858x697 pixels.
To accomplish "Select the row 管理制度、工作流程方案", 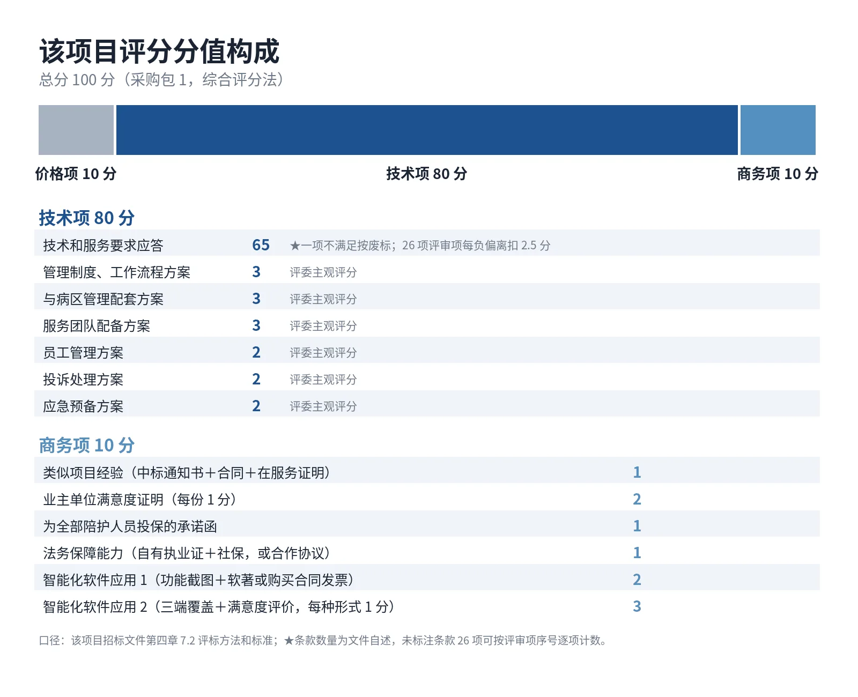I will 427,270.
